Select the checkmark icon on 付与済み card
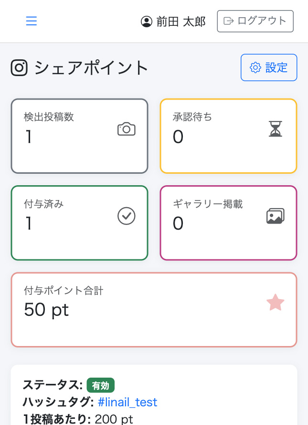Viewport: 308px width, 425px height. [126, 216]
